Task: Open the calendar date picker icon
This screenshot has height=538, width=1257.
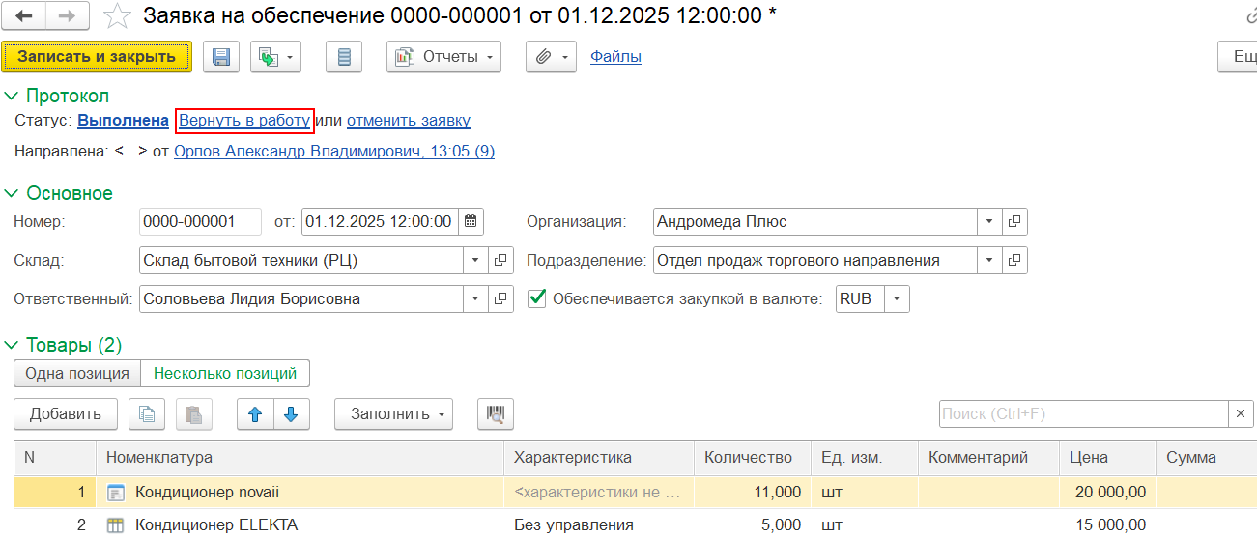Action: [471, 221]
